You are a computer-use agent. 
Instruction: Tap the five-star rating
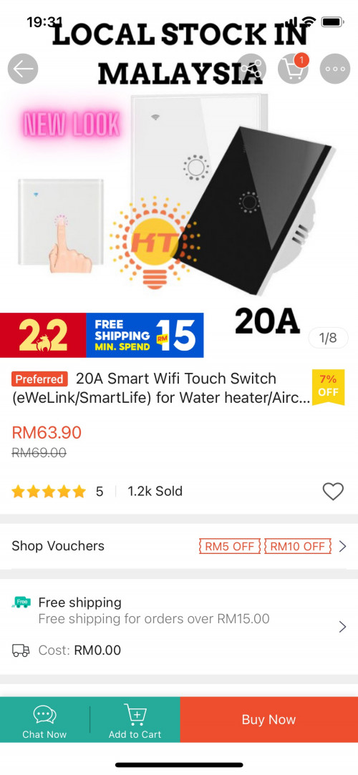(x=49, y=492)
